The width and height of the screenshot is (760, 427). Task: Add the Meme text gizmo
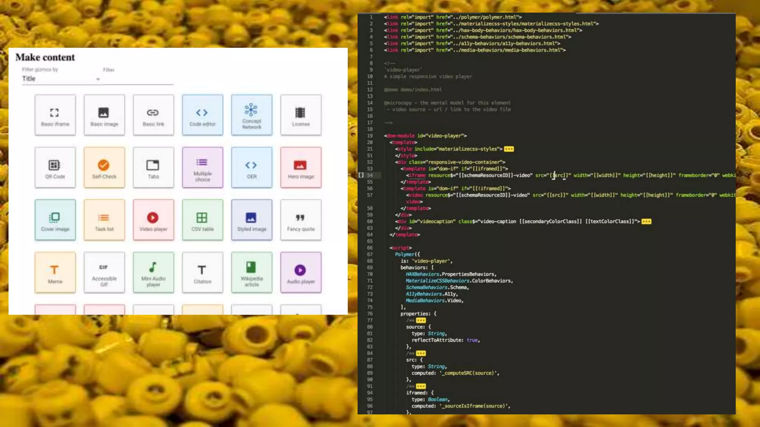55,272
